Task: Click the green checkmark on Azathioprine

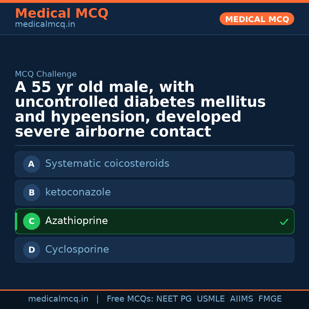Action: tap(284, 222)
